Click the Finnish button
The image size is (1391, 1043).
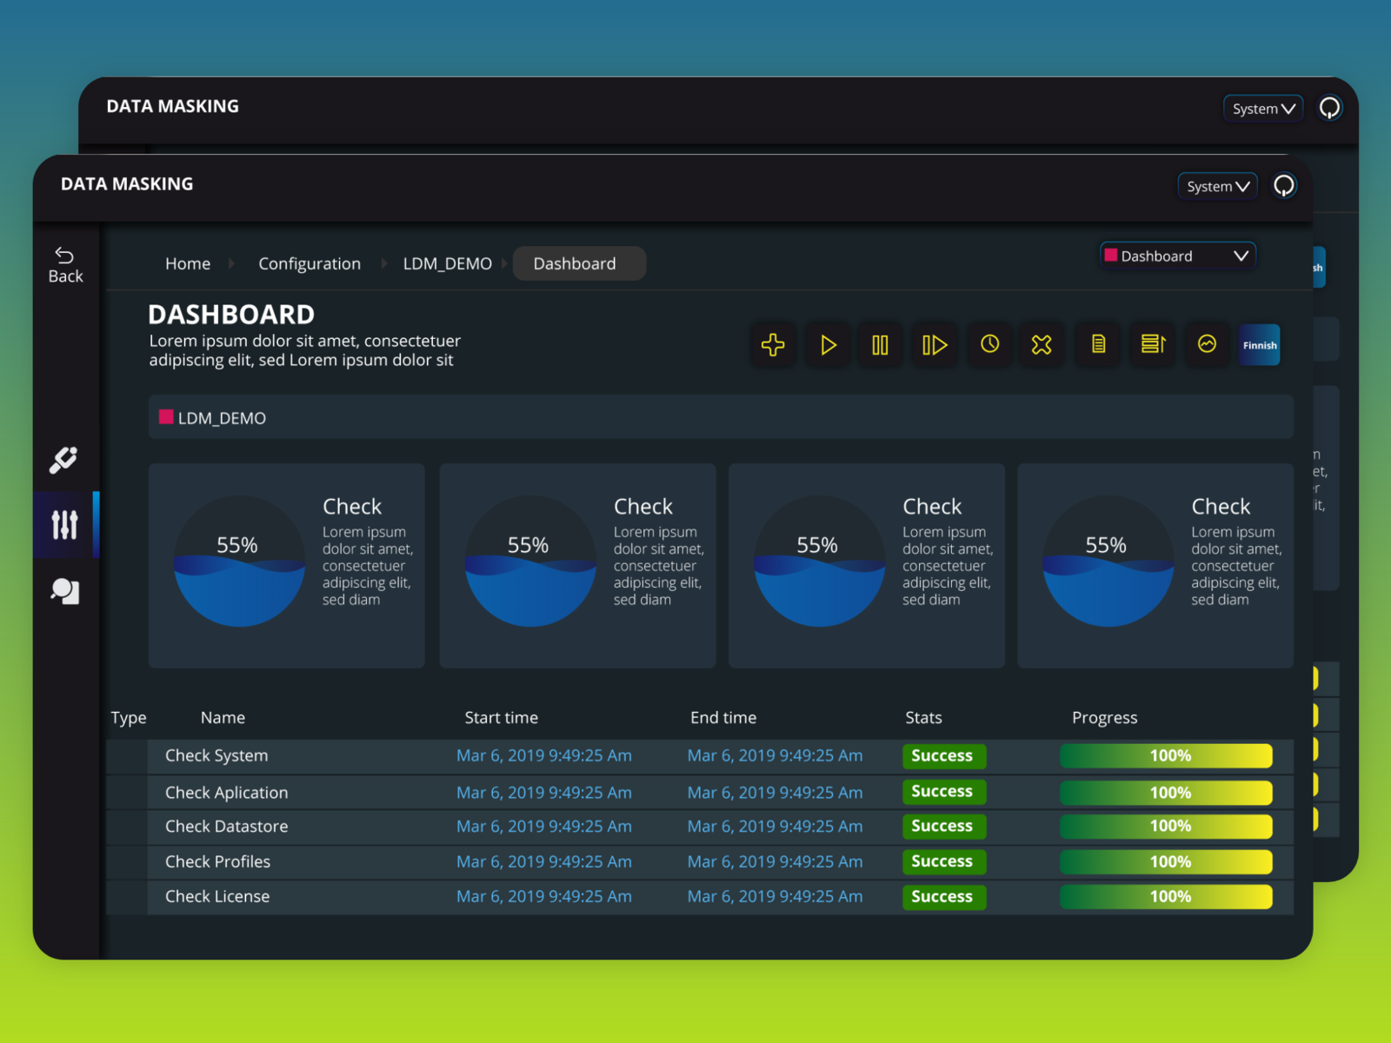[x=1259, y=345]
